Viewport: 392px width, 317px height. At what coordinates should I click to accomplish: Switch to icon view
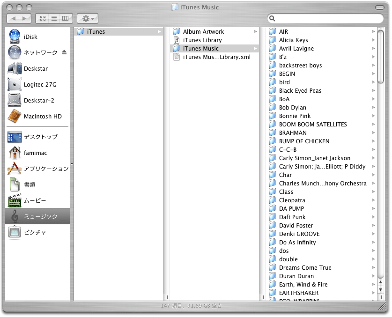[43, 18]
